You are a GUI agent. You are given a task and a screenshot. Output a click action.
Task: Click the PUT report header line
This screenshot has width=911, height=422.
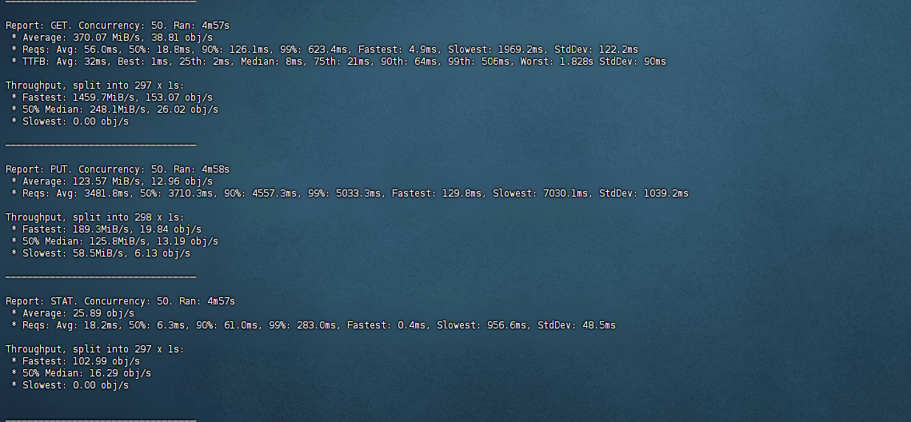point(118,169)
